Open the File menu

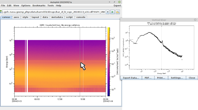coord(3,5)
